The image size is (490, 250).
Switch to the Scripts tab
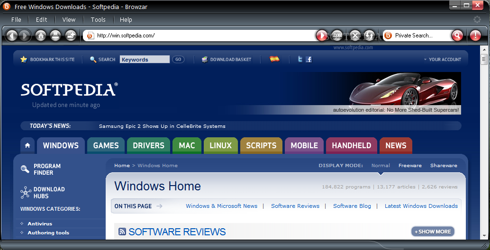[x=261, y=145]
